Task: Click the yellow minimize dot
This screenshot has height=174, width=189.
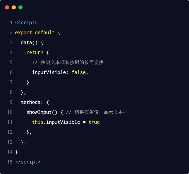Action: (x=14, y=8)
